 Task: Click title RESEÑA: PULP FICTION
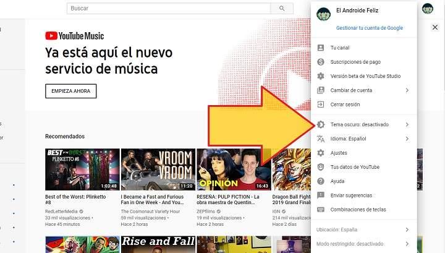pyautogui.click(x=228, y=200)
